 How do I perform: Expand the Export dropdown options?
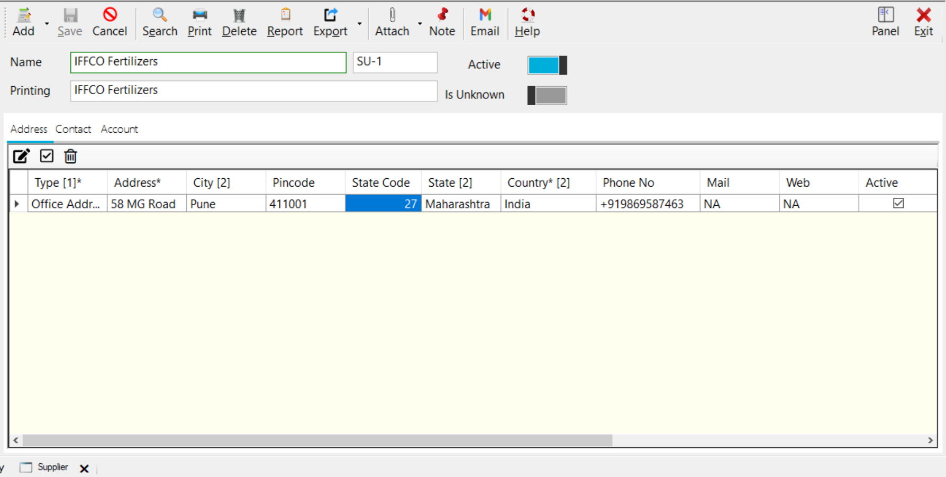click(x=359, y=23)
